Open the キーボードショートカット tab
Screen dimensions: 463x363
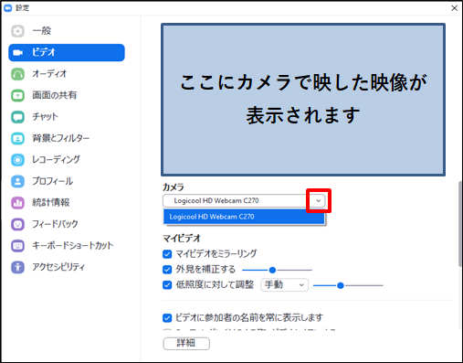(67, 246)
